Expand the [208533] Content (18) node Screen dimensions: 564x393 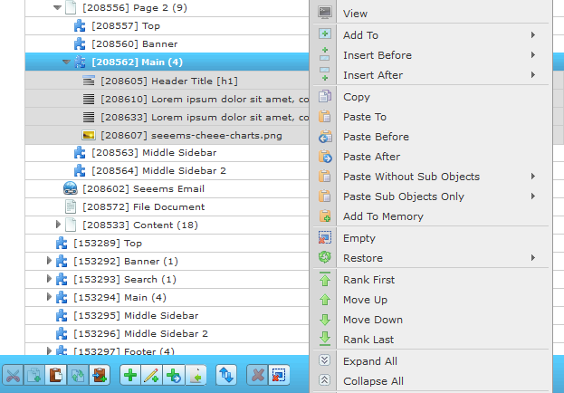pyautogui.click(x=58, y=225)
